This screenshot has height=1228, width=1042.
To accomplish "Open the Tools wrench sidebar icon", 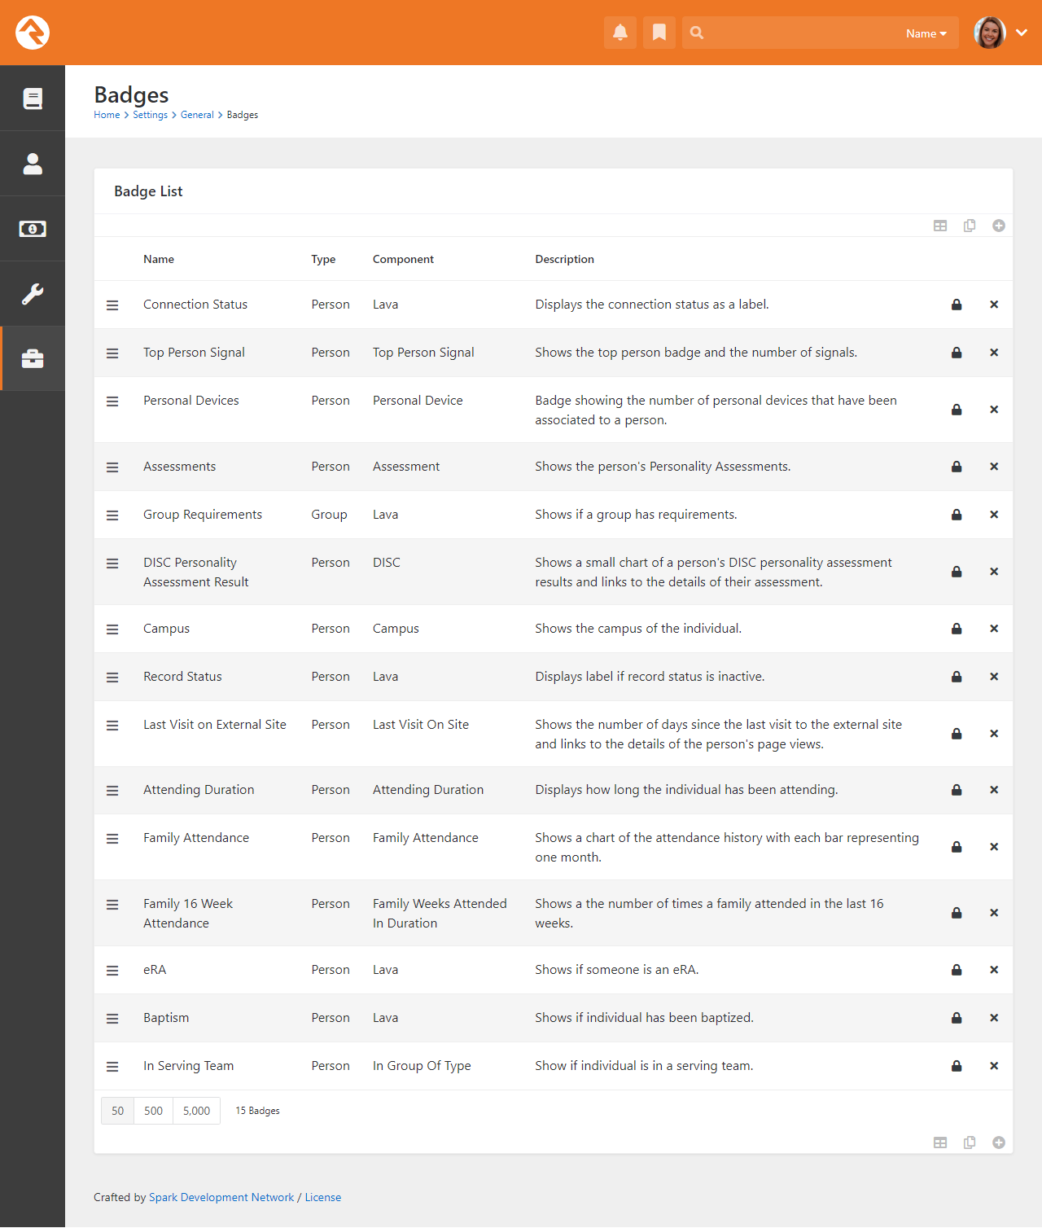I will [x=33, y=294].
